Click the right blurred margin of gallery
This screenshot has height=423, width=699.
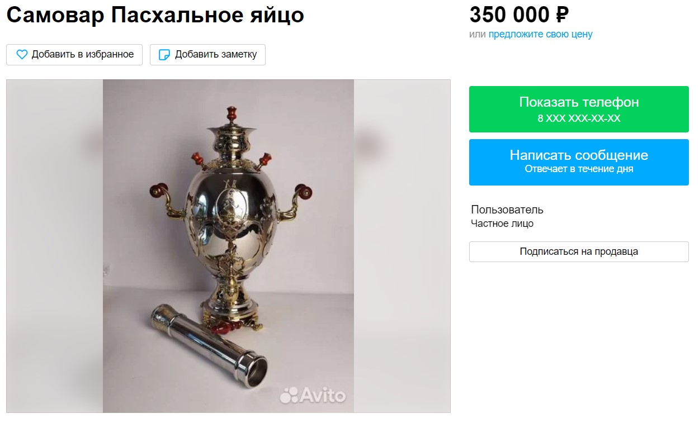402,246
